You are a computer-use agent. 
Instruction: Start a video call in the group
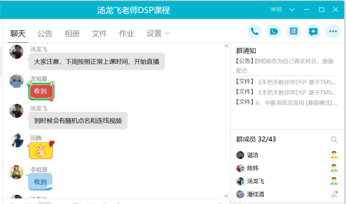[x=274, y=32]
